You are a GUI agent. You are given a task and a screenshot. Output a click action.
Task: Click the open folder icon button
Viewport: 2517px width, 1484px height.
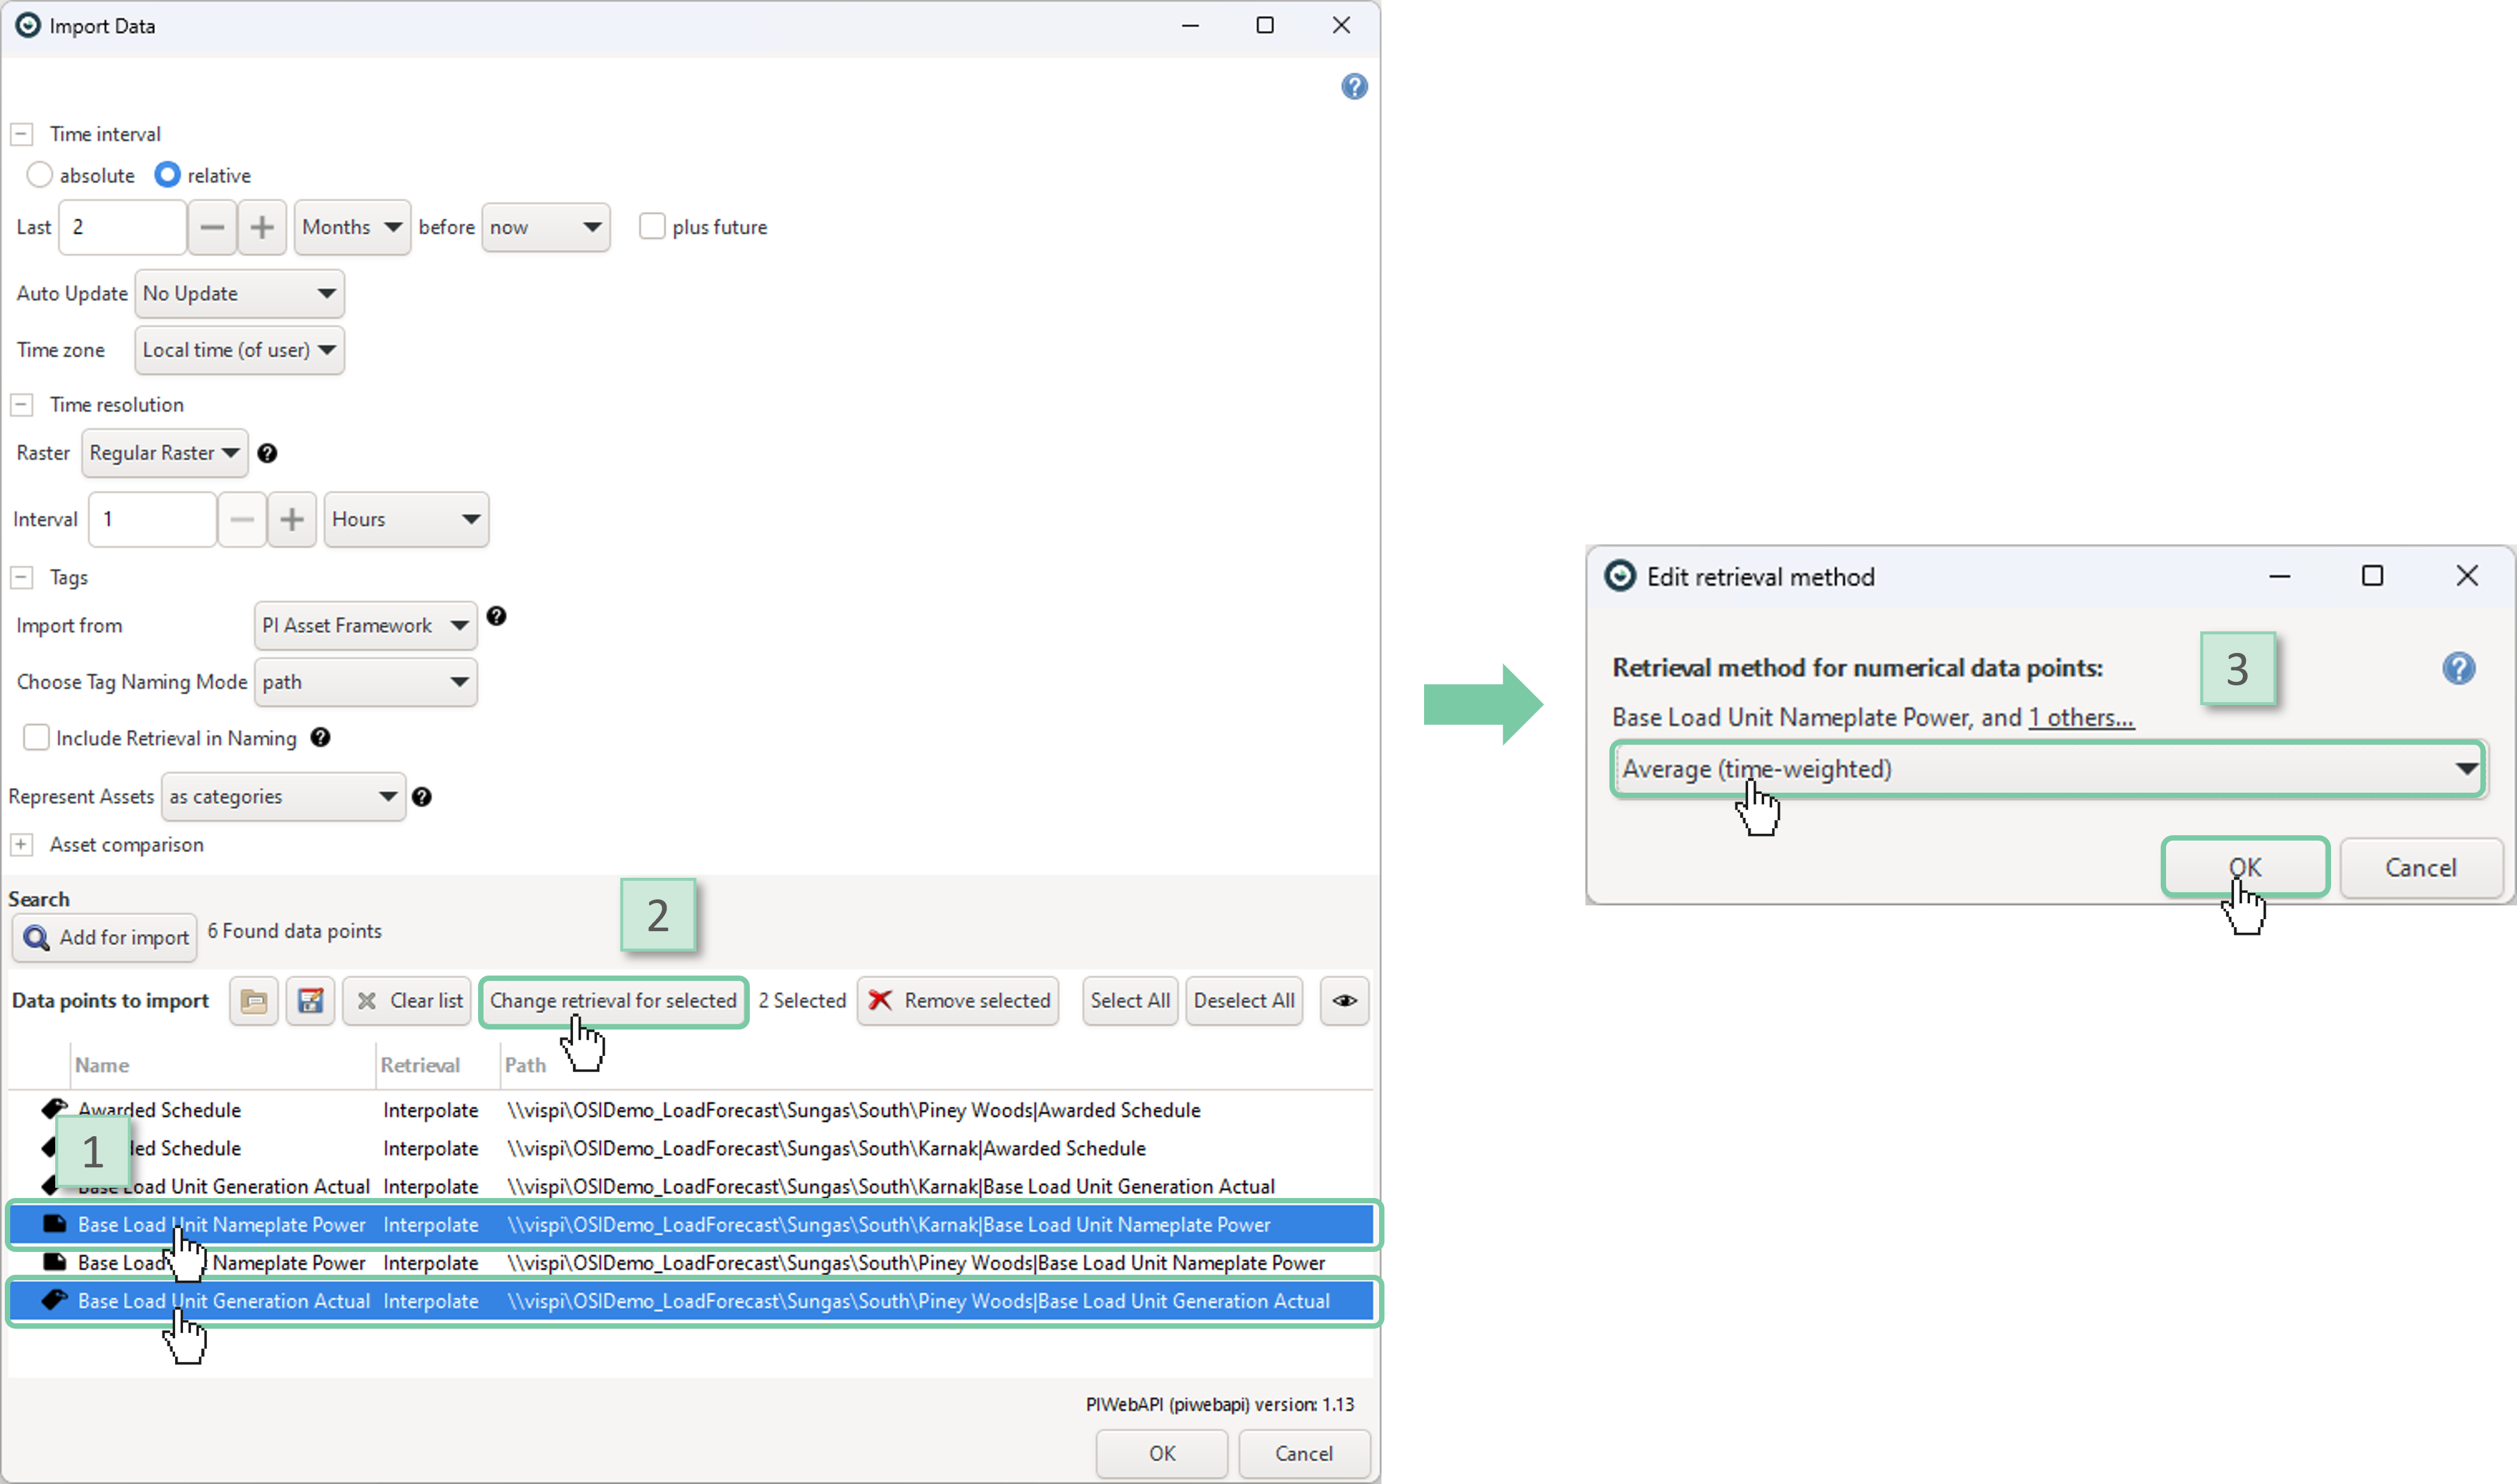(x=253, y=1001)
